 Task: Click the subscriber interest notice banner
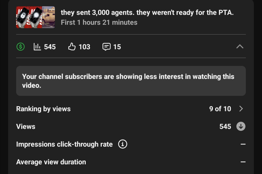131,81
